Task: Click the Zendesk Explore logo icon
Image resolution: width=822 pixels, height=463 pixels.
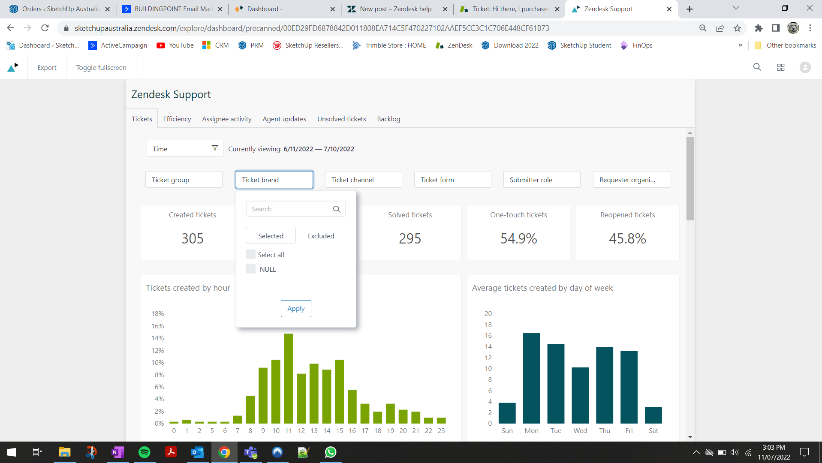Action: pyautogui.click(x=13, y=67)
